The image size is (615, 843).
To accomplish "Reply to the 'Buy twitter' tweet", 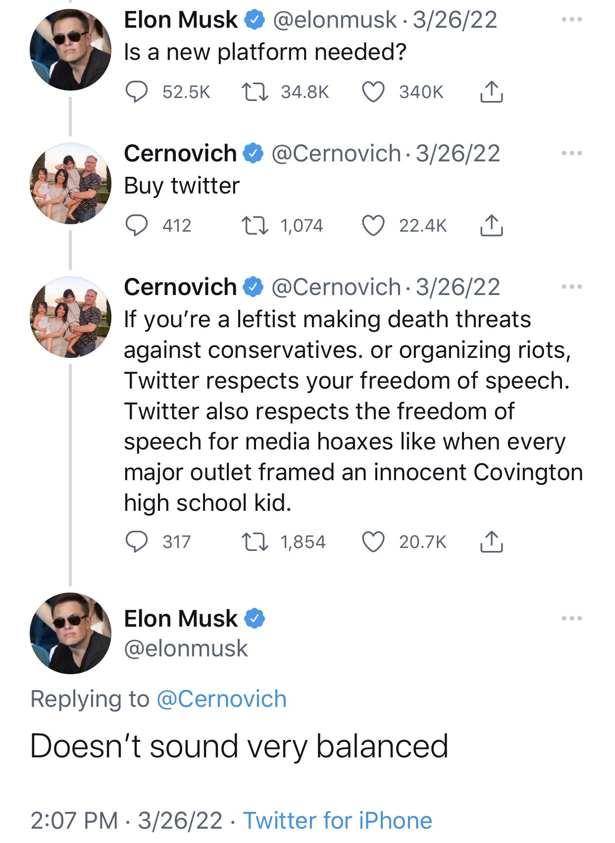I will coord(136,226).
